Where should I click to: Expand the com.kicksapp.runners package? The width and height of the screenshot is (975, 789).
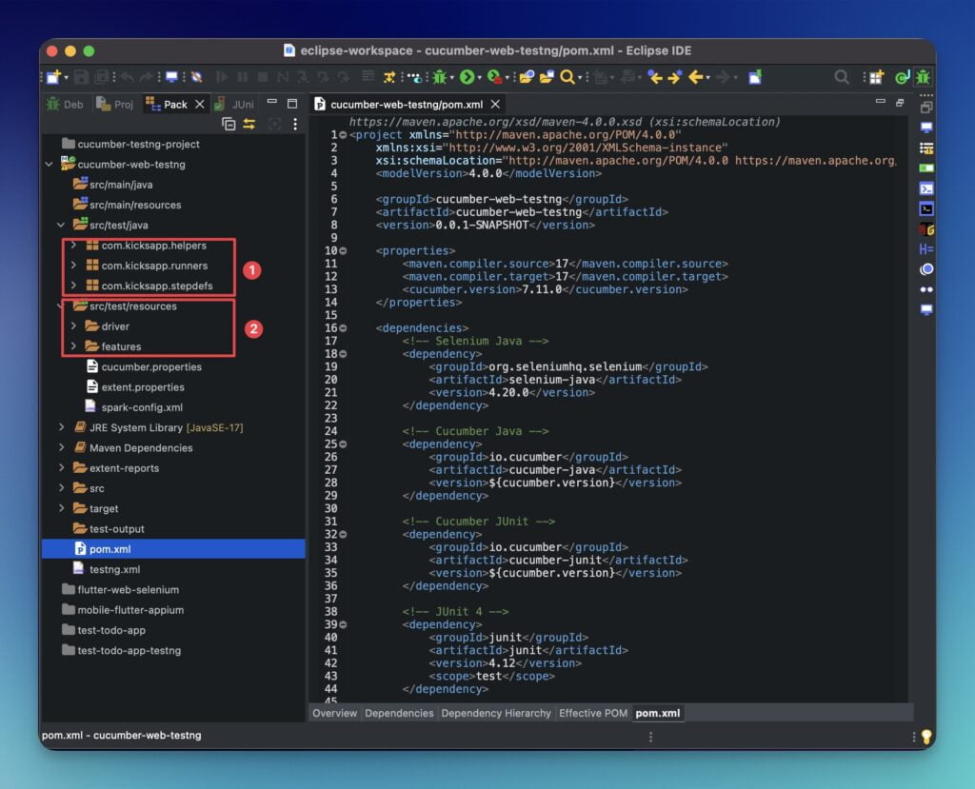[x=73, y=266]
